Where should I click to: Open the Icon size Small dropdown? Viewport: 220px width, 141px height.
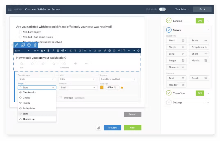coord(78,87)
